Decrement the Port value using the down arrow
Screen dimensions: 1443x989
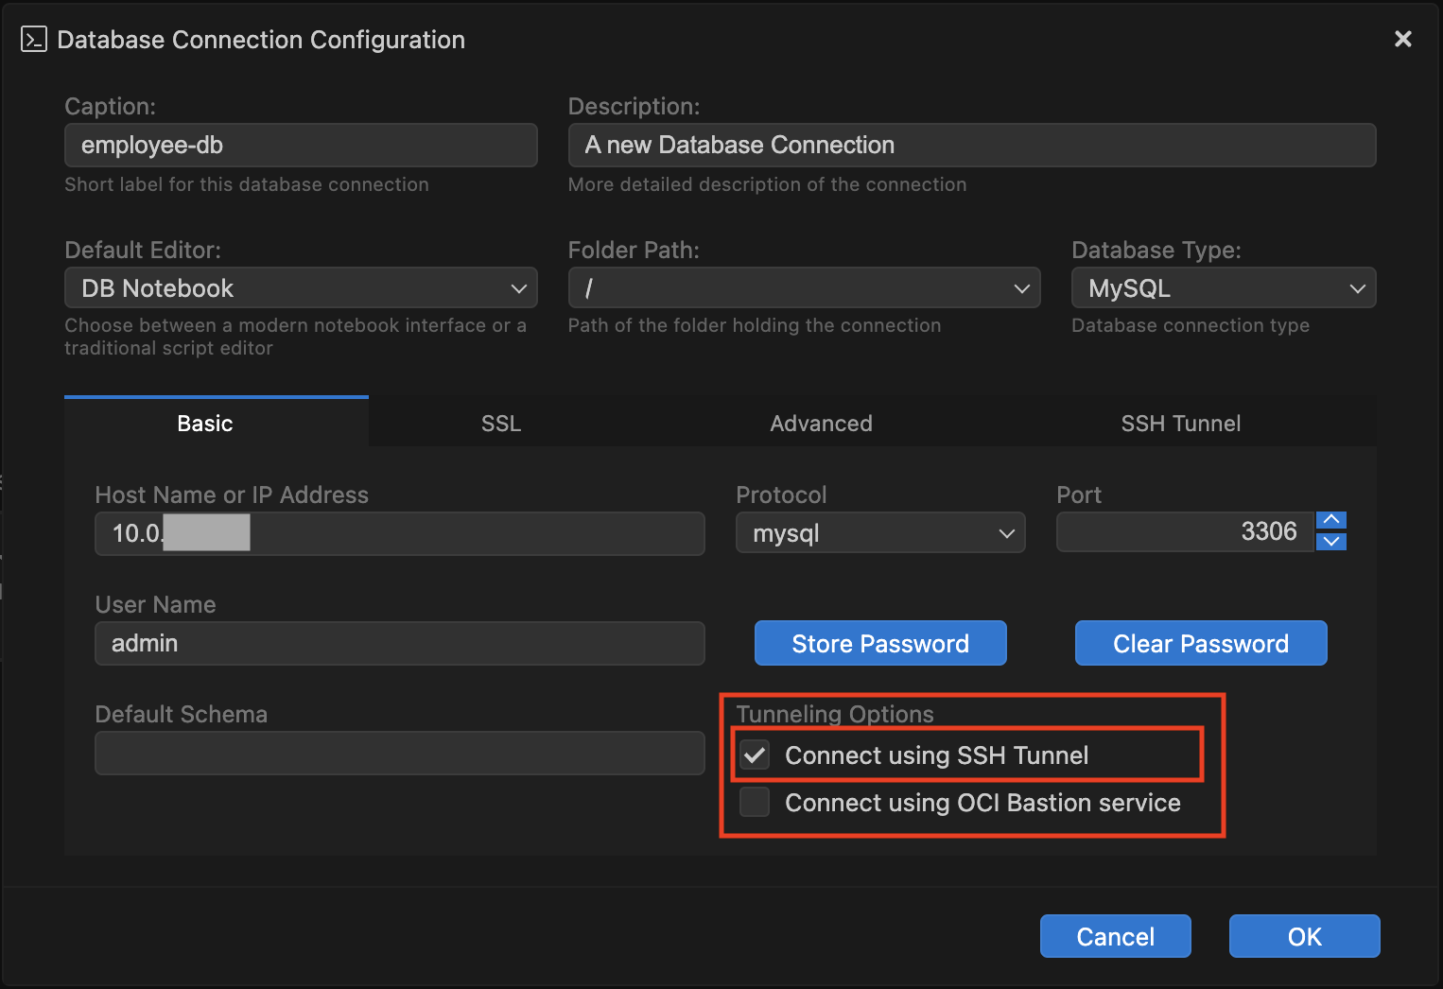tap(1330, 544)
